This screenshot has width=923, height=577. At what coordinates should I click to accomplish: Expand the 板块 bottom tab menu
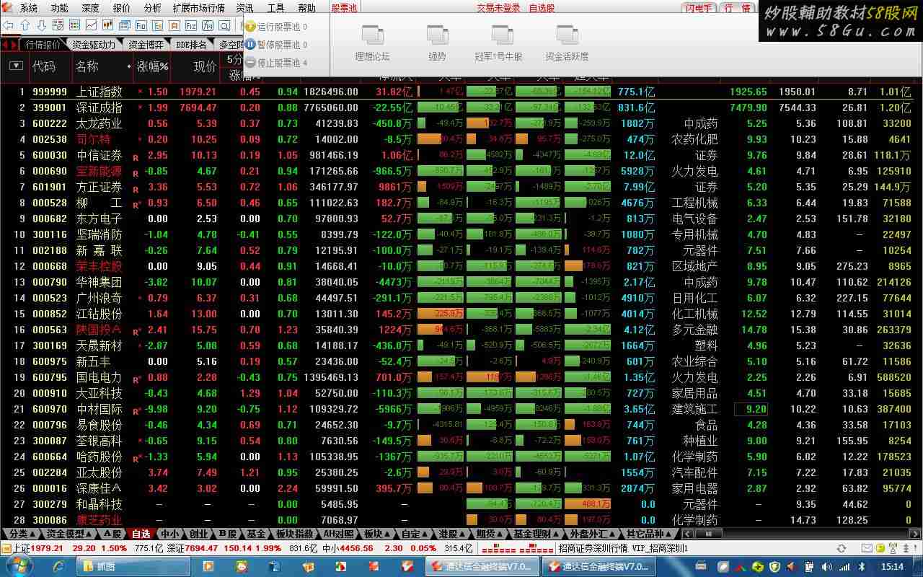[x=376, y=534]
